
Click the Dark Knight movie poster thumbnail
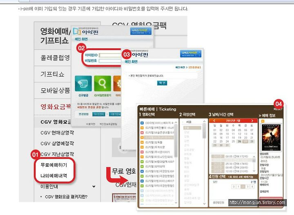point(271,137)
